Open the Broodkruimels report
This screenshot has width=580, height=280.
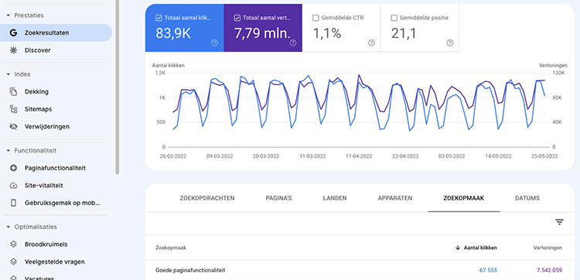(x=46, y=244)
